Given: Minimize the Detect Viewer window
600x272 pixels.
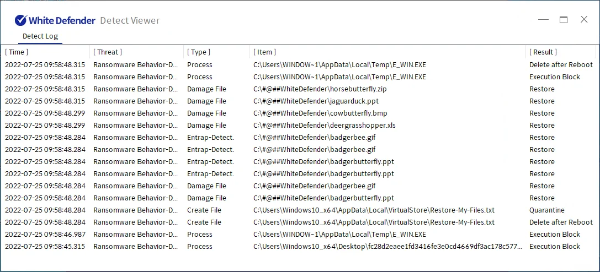Looking at the screenshot, I should click(x=543, y=20).
